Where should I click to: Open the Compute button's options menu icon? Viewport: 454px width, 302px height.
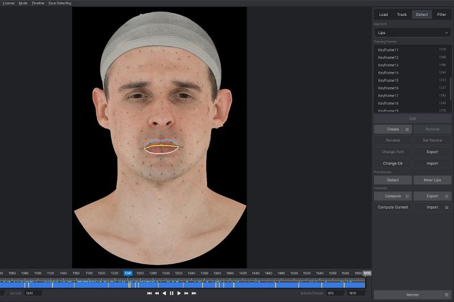(407, 196)
